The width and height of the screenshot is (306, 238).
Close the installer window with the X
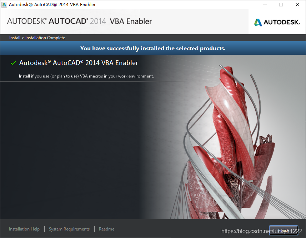297,5
